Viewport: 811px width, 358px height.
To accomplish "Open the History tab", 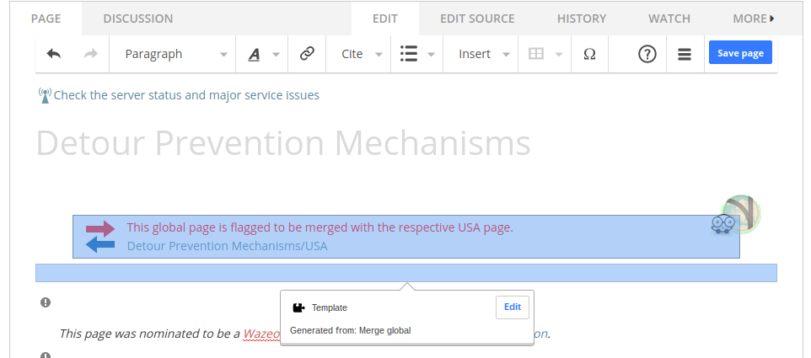I will (x=582, y=19).
